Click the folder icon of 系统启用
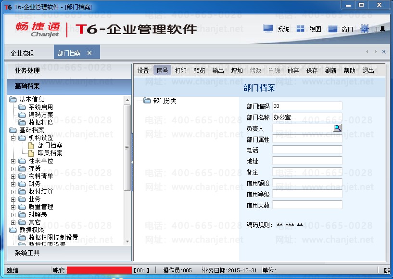This screenshot has width=393, height=279. (x=22, y=107)
